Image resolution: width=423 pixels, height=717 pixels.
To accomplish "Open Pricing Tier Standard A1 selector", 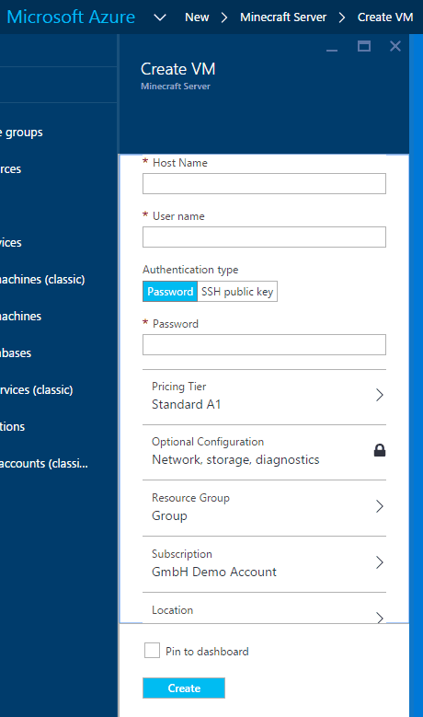I will (x=264, y=396).
